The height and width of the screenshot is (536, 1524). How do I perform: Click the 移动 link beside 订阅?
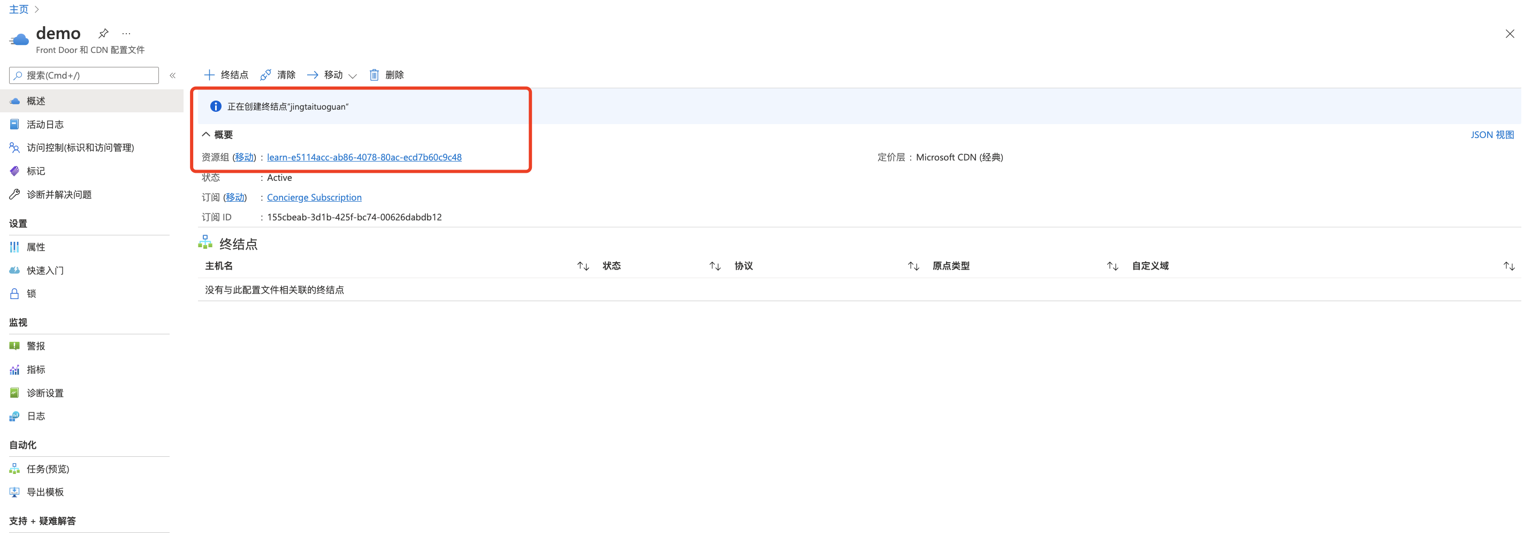pos(235,197)
